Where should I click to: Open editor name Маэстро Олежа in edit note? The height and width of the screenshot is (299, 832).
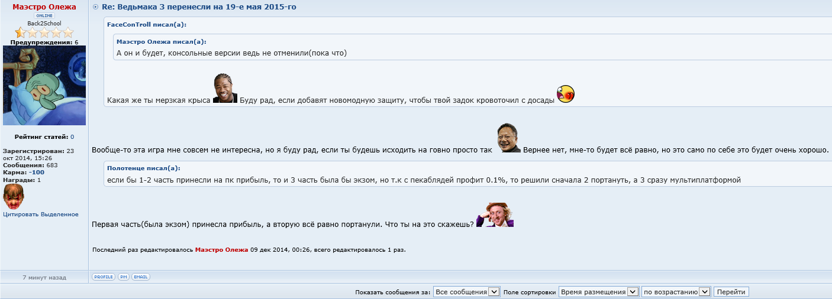point(222,250)
